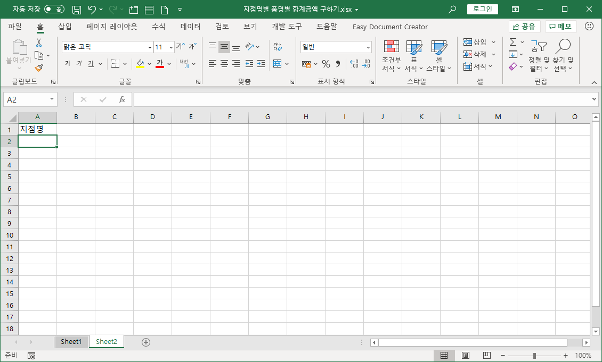This screenshot has height=362, width=602.
Task: Open the File (파일) tab
Action: 15,27
